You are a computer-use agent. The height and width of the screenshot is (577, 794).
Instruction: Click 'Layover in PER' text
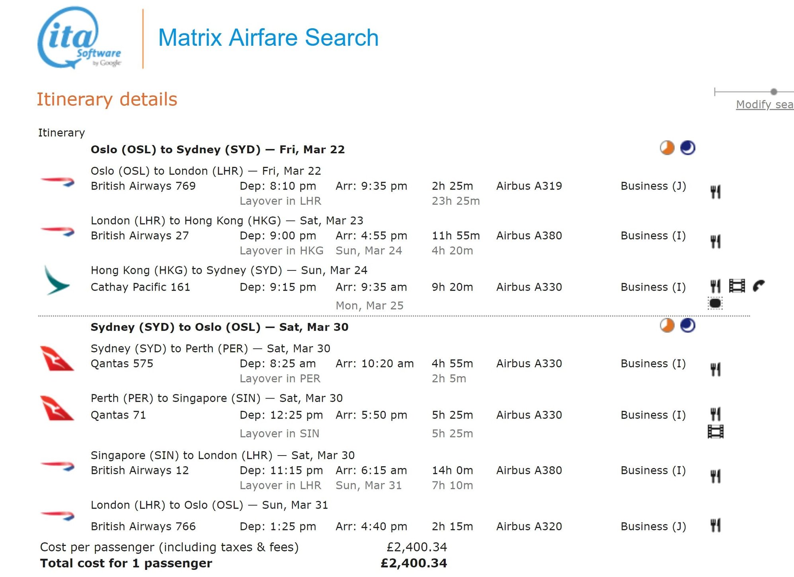[x=280, y=379]
